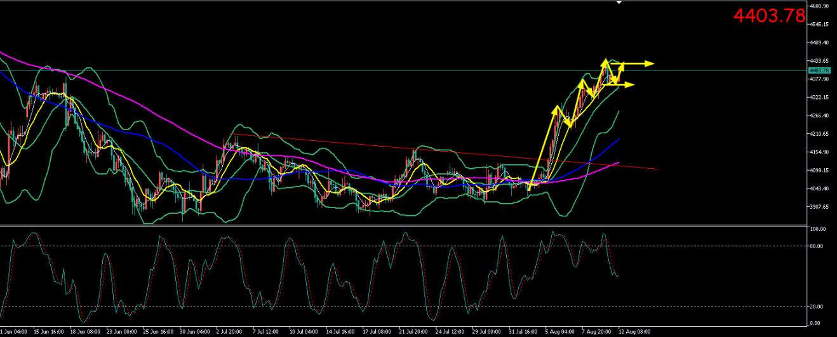The height and width of the screenshot is (337, 837).
Task: Click the 2 Jul 20:00 time axis label
Action: click(x=229, y=332)
